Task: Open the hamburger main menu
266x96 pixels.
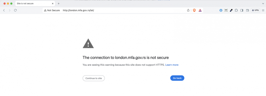Action: click(263, 10)
